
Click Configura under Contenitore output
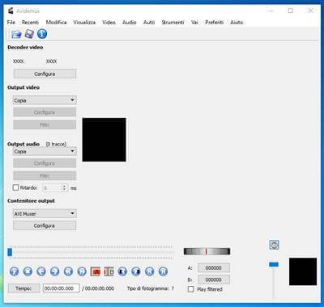[45, 225]
